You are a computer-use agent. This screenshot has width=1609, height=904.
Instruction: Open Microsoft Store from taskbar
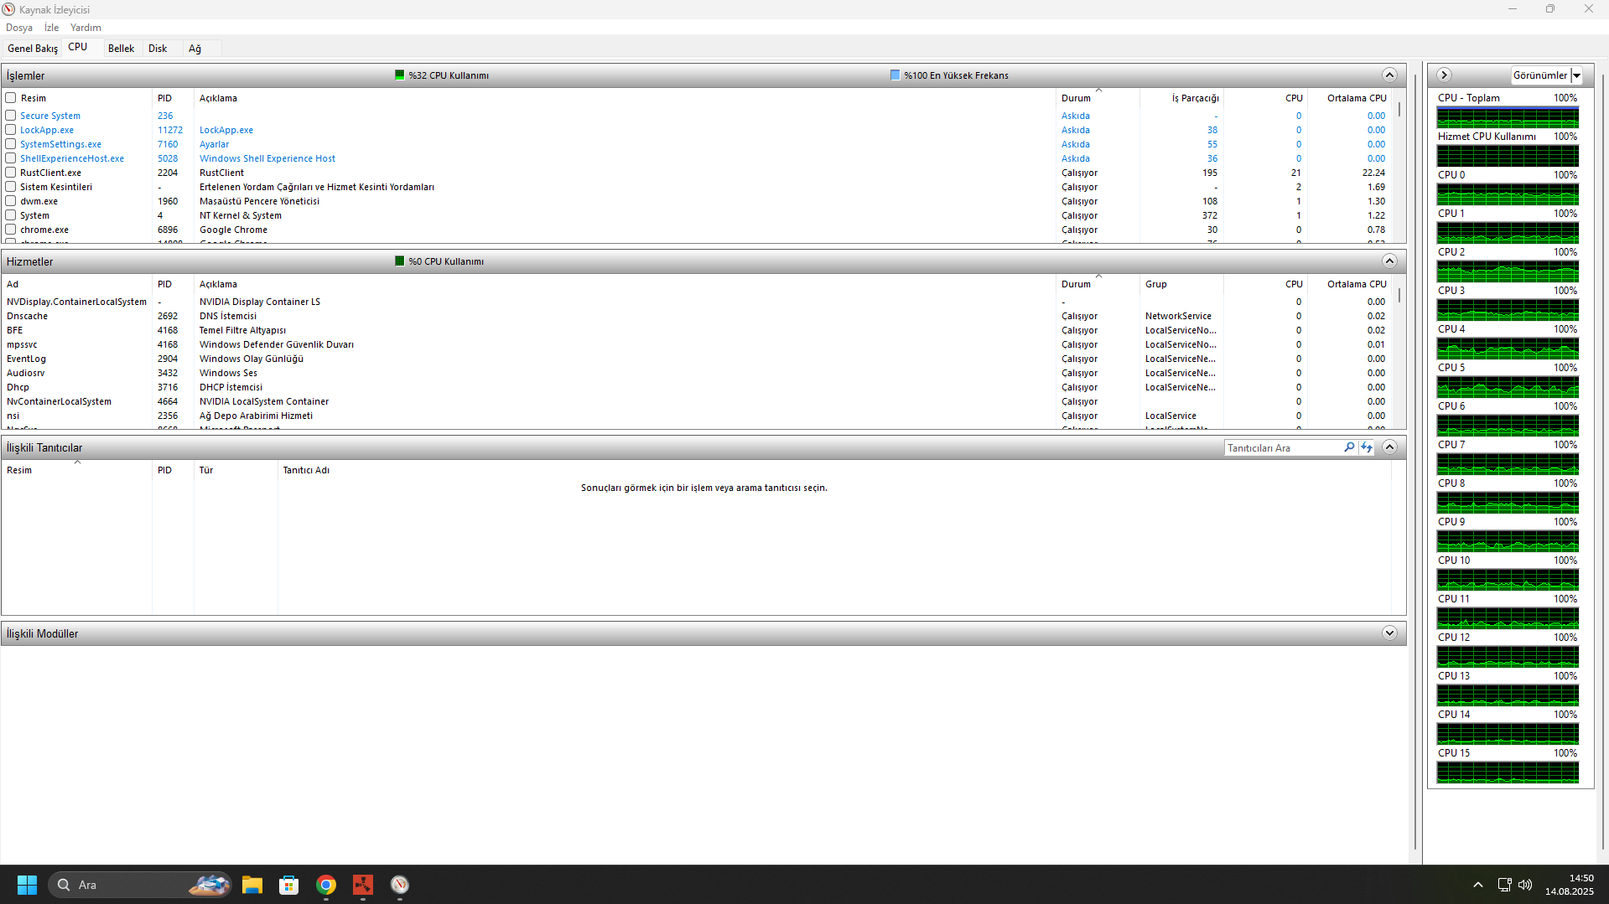tap(289, 885)
